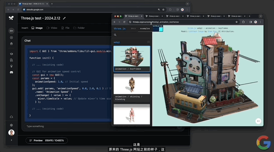Open the key icon in left sidebar
The height and width of the screenshot is (152, 274).
11,31
